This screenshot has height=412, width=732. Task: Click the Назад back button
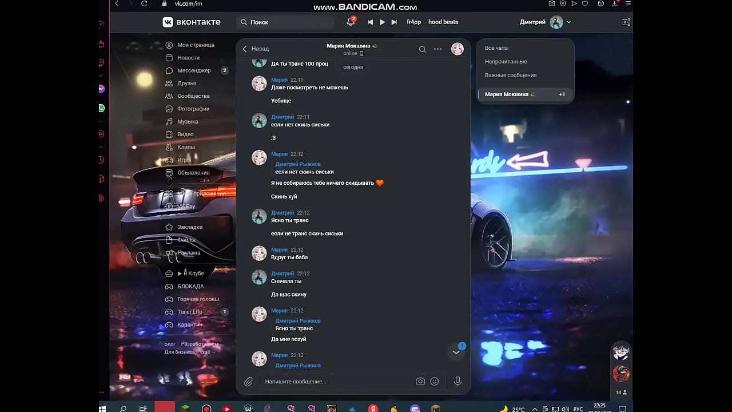(x=256, y=49)
